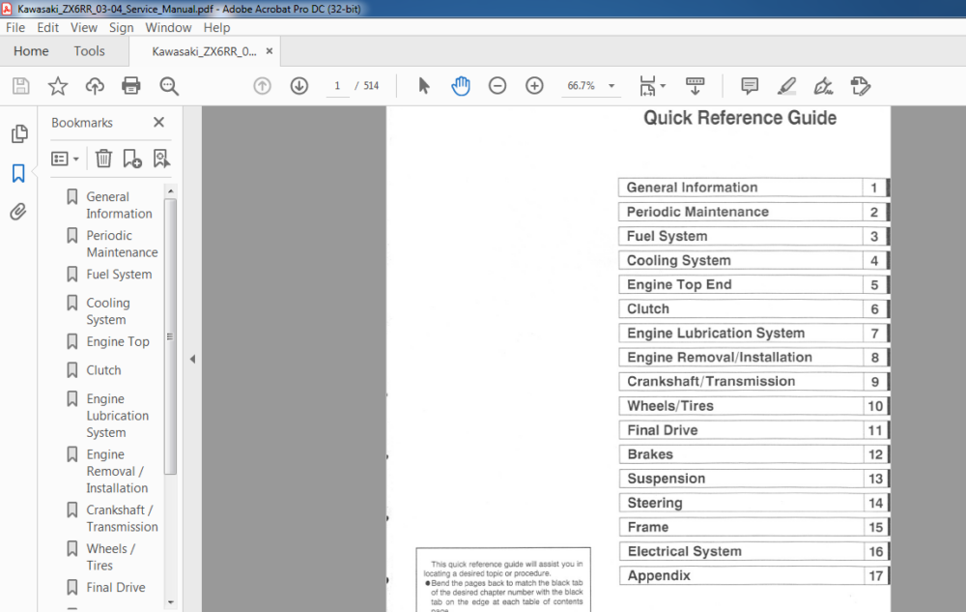This screenshot has height=612, width=966.
Task: Close the Kawasaki_ZX6RR document tab
Action: coord(270,51)
